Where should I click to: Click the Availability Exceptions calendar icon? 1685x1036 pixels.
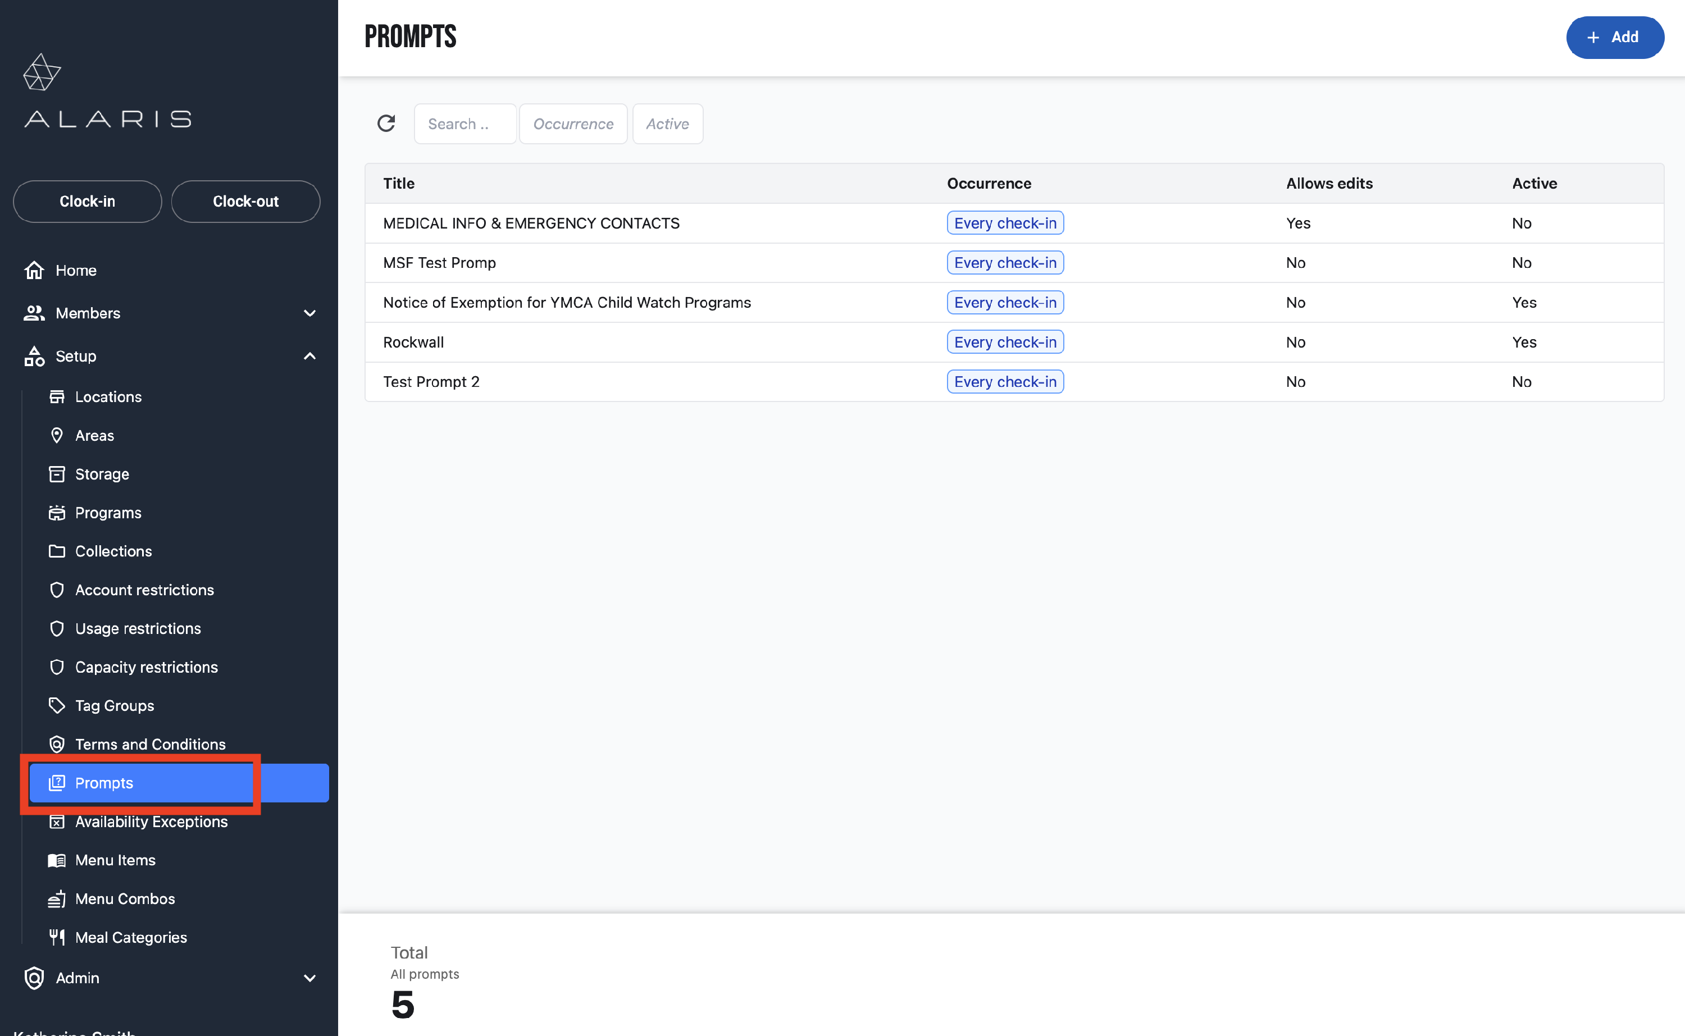pos(57,822)
